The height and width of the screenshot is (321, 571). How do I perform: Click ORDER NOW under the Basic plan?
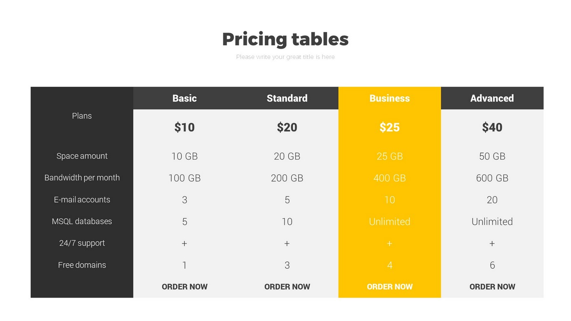point(184,287)
